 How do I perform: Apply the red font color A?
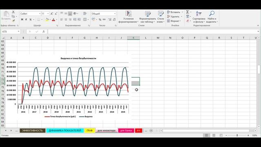click(53, 20)
